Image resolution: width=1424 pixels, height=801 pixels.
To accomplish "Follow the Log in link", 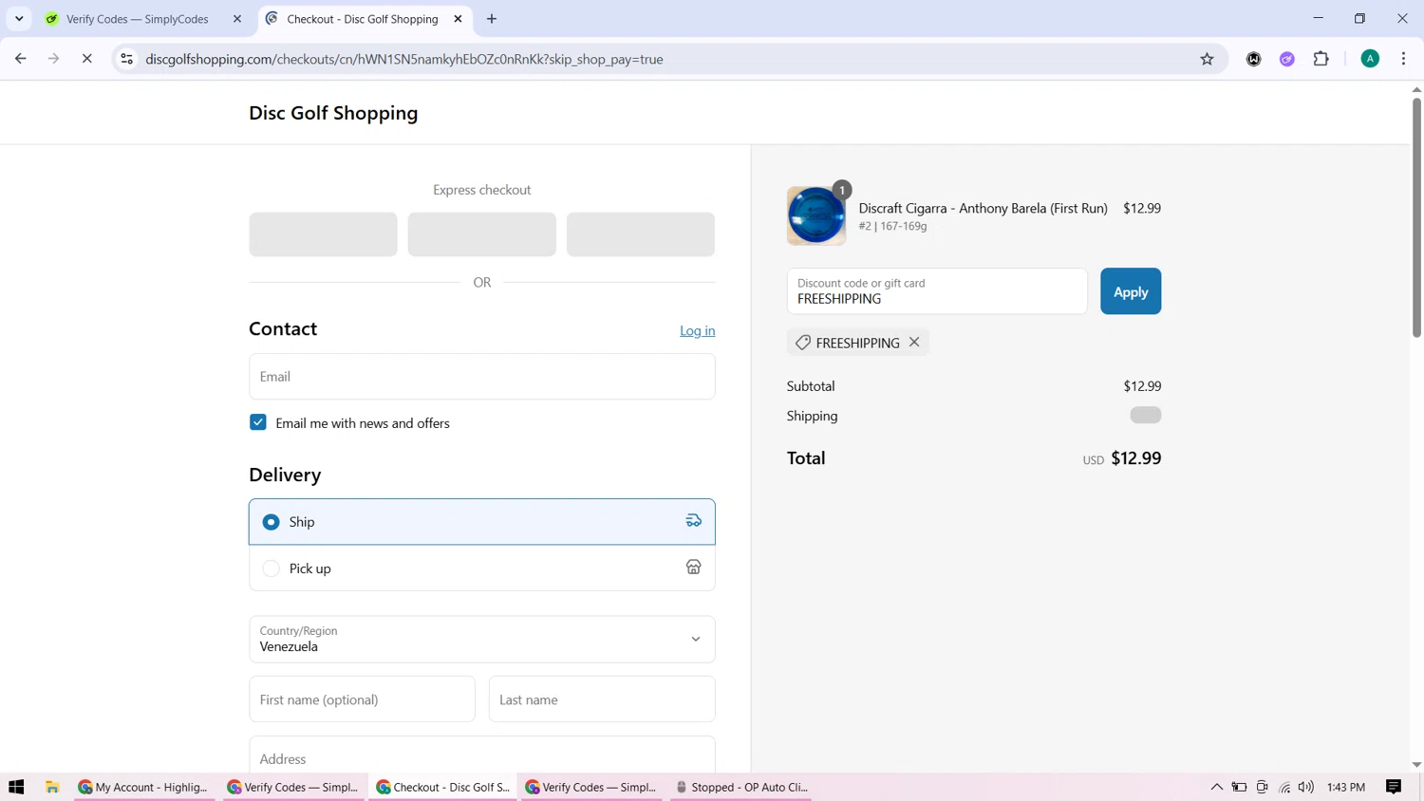I will (x=697, y=331).
